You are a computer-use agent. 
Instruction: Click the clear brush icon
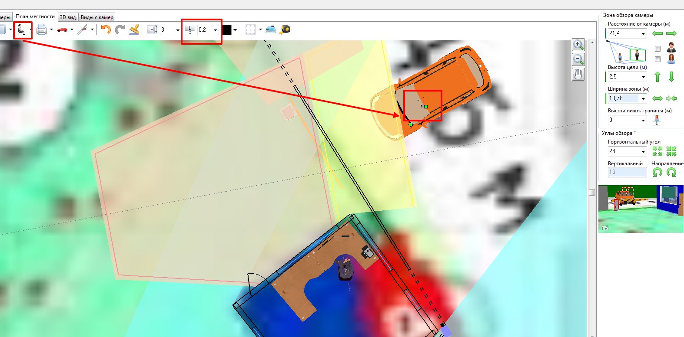(134, 29)
